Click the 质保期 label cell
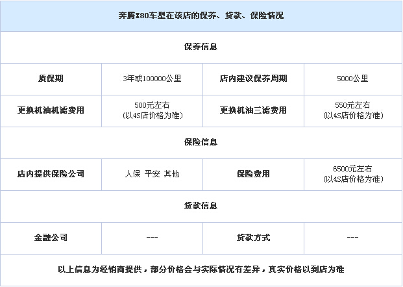 (x=51, y=79)
